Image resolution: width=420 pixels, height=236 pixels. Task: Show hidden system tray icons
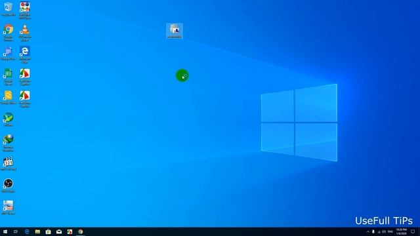tap(367, 231)
